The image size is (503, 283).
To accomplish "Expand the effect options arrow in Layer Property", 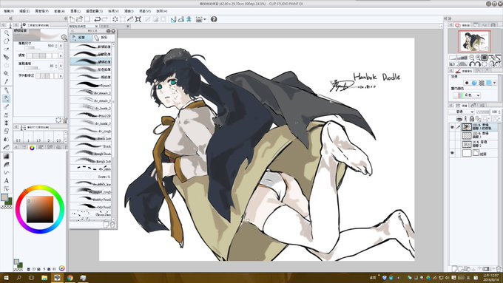I will tap(494, 83).
